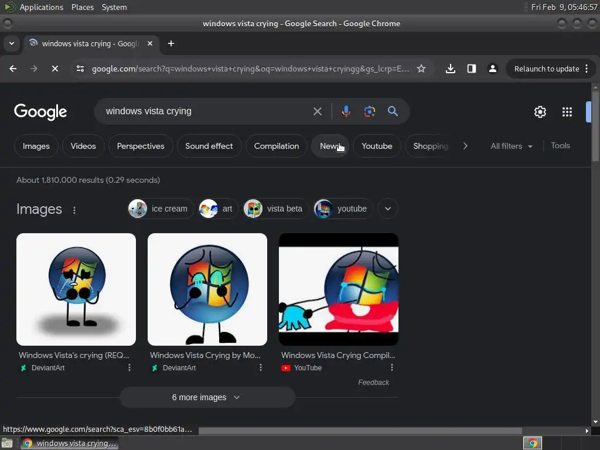Start voice search with microphone icon
Image resolution: width=600 pixels, height=450 pixels.
[346, 111]
